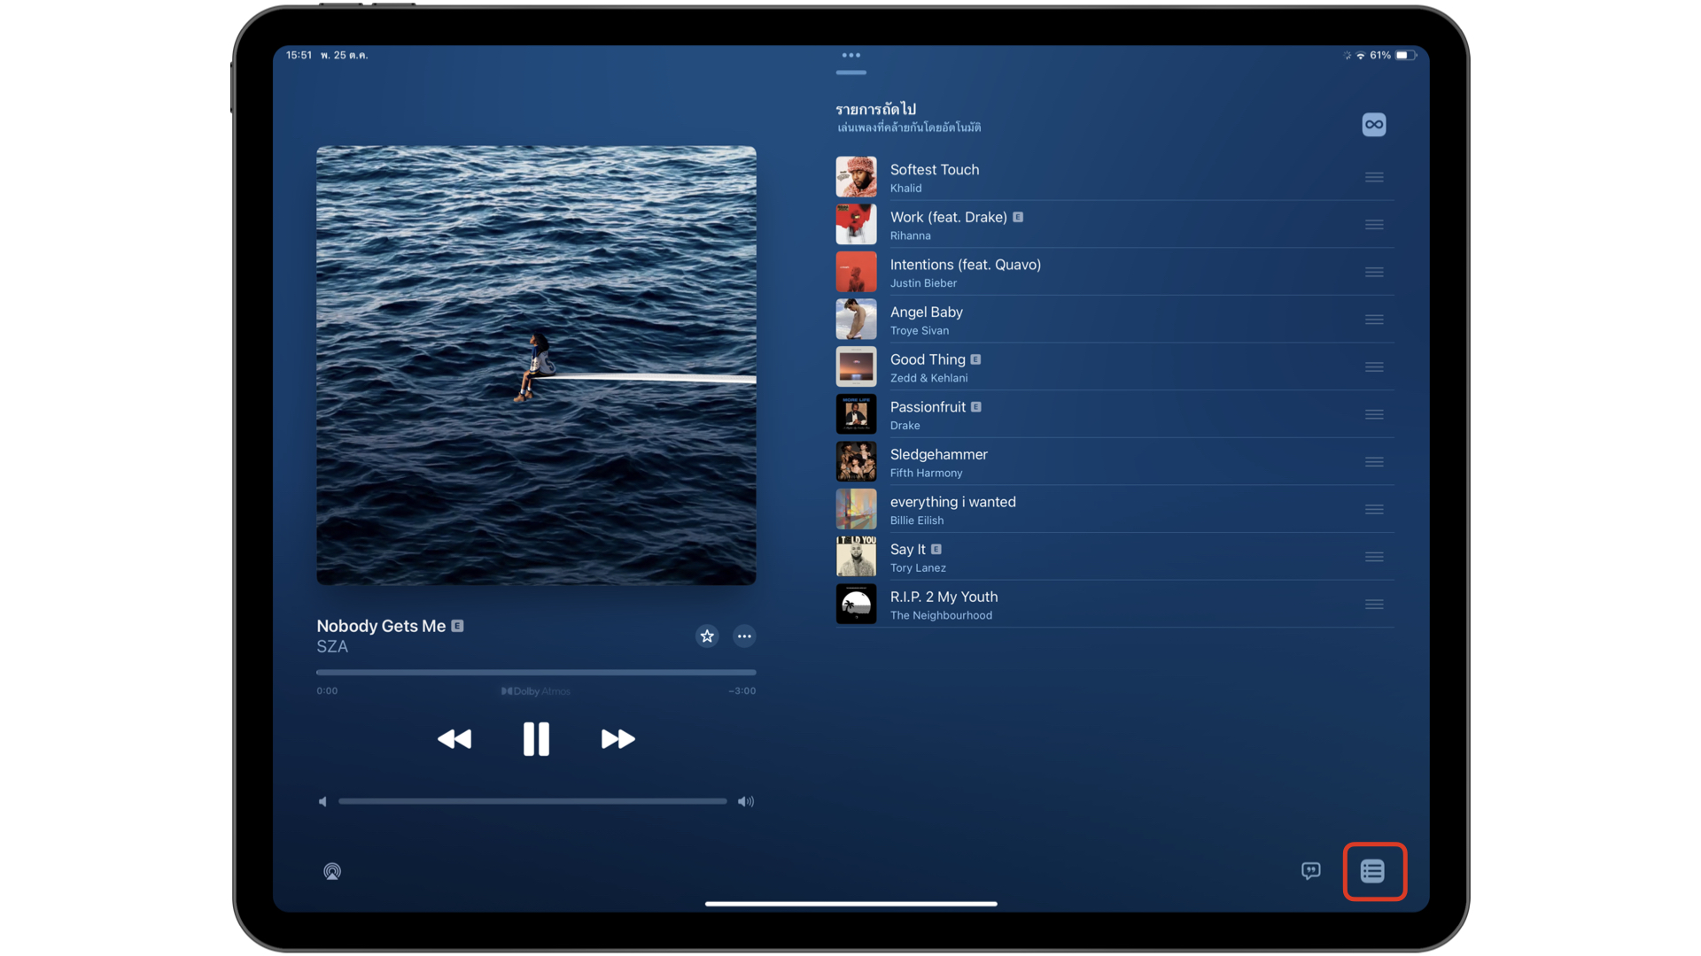Go back to the previous track
1701x956 pixels.
[454, 738]
